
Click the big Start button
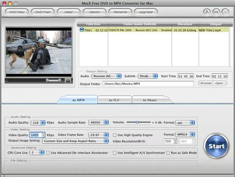click(216, 146)
